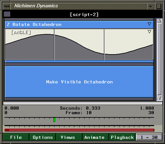This screenshot has width=165, height=144.
Task: Open the File menu
Action: click(16, 137)
